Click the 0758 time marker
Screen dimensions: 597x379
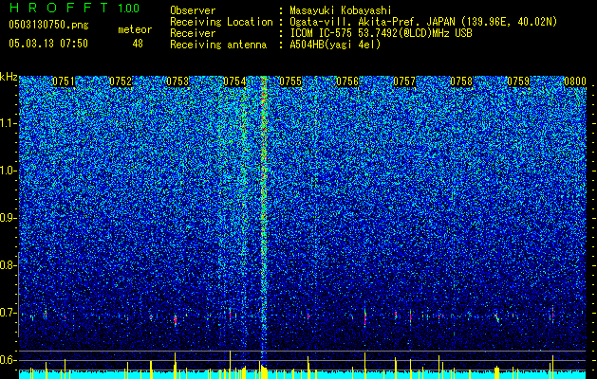(461, 81)
